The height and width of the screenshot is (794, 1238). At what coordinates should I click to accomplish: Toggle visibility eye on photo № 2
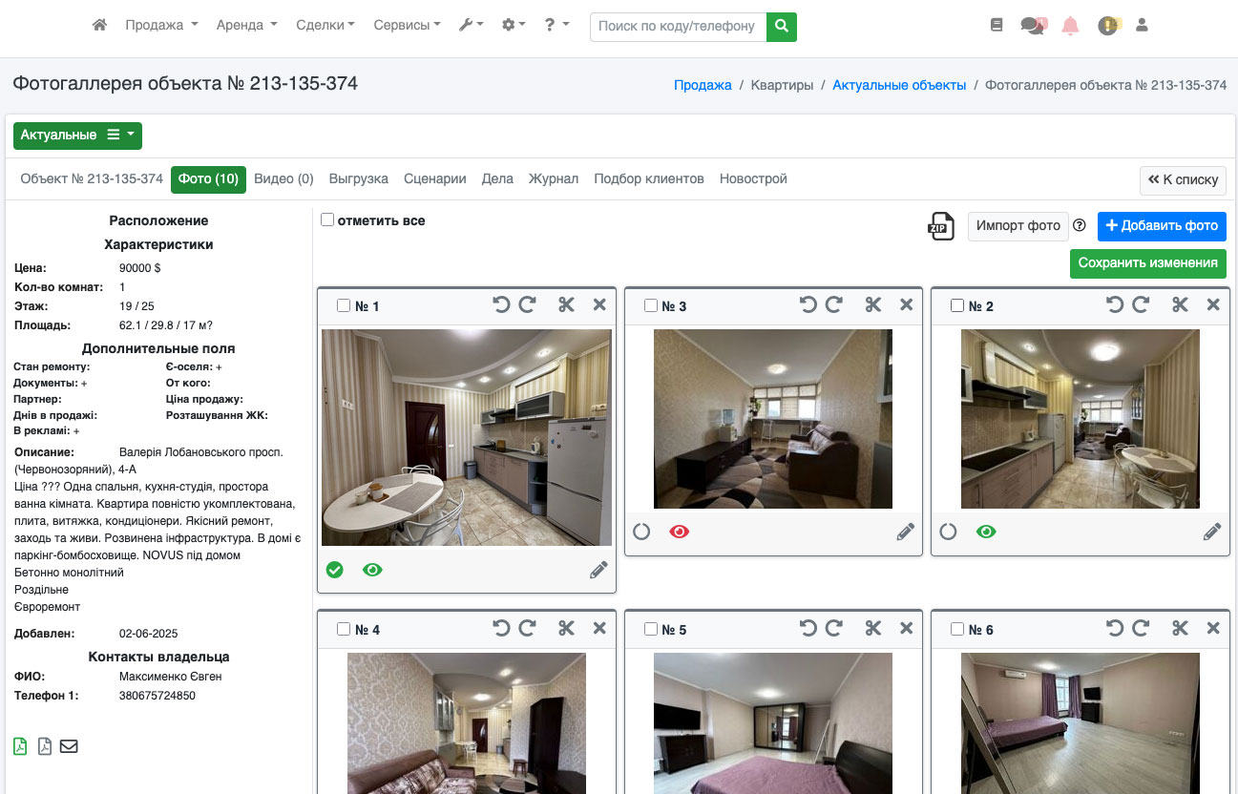click(986, 532)
